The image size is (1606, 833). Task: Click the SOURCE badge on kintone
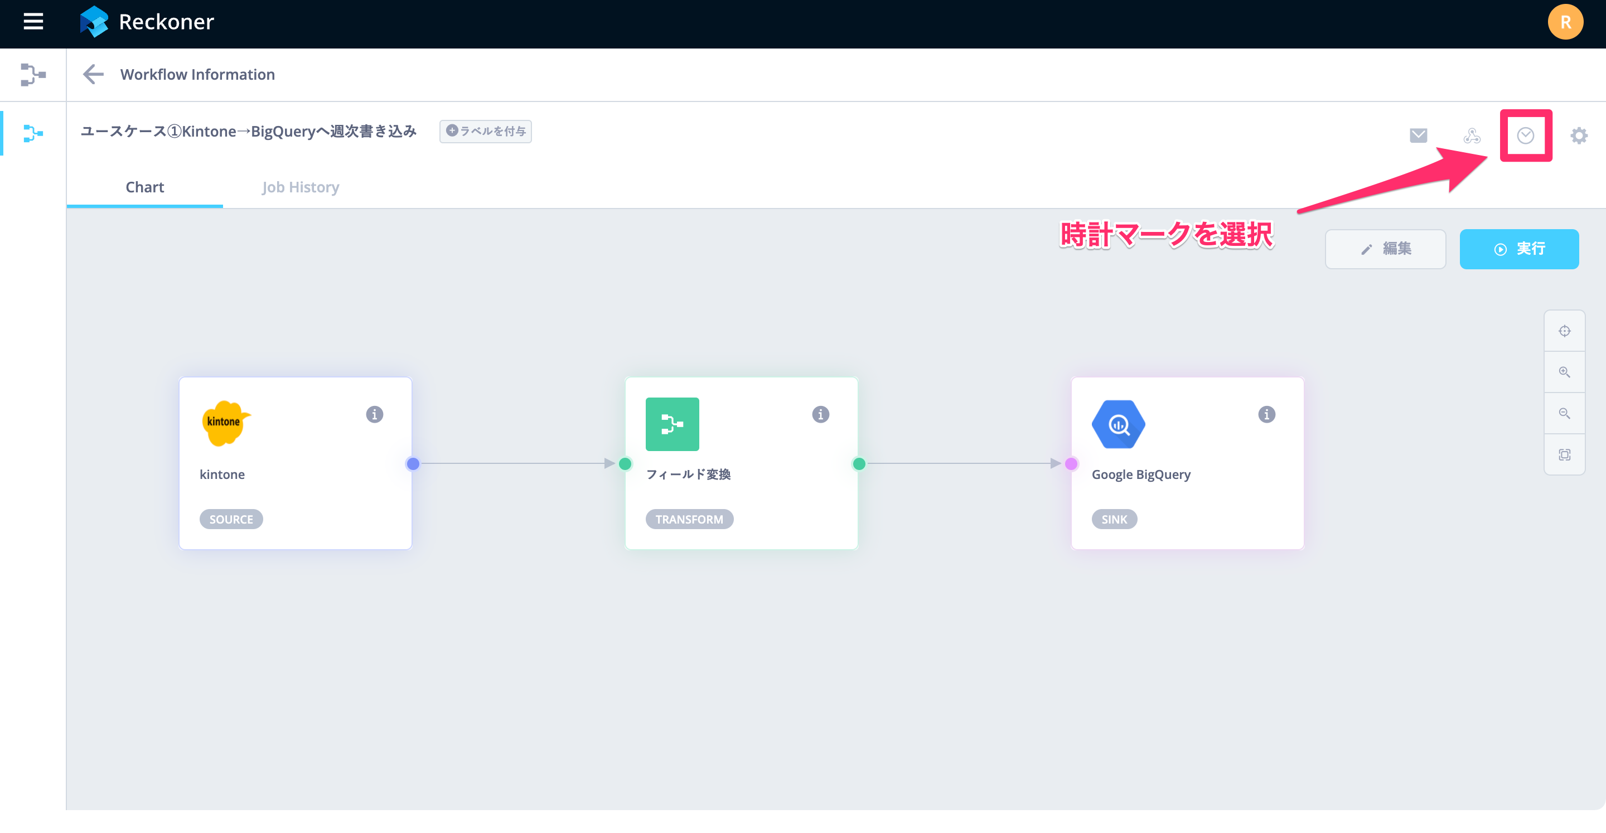point(231,520)
